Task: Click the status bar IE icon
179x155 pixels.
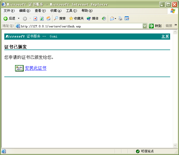Action: 3,151
